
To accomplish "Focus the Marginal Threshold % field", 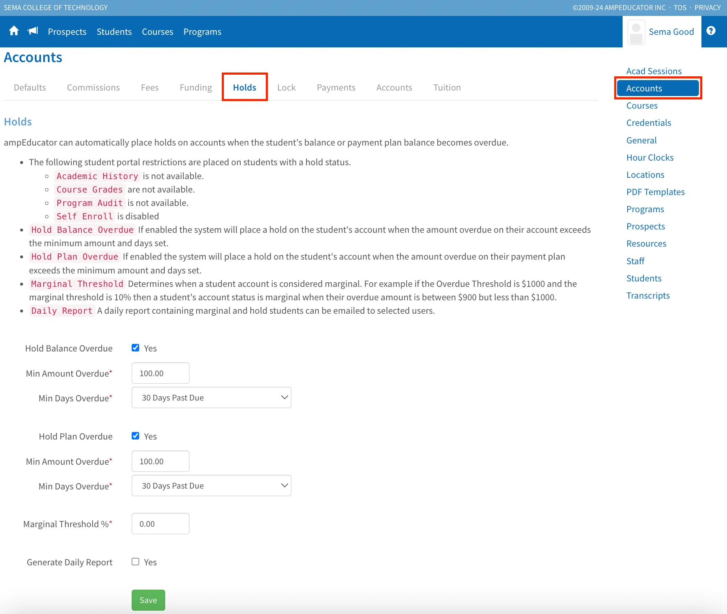I will (161, 524).
